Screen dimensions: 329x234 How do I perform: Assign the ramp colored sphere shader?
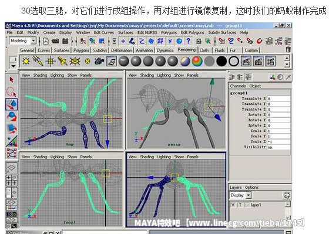[x=197, y=61]
